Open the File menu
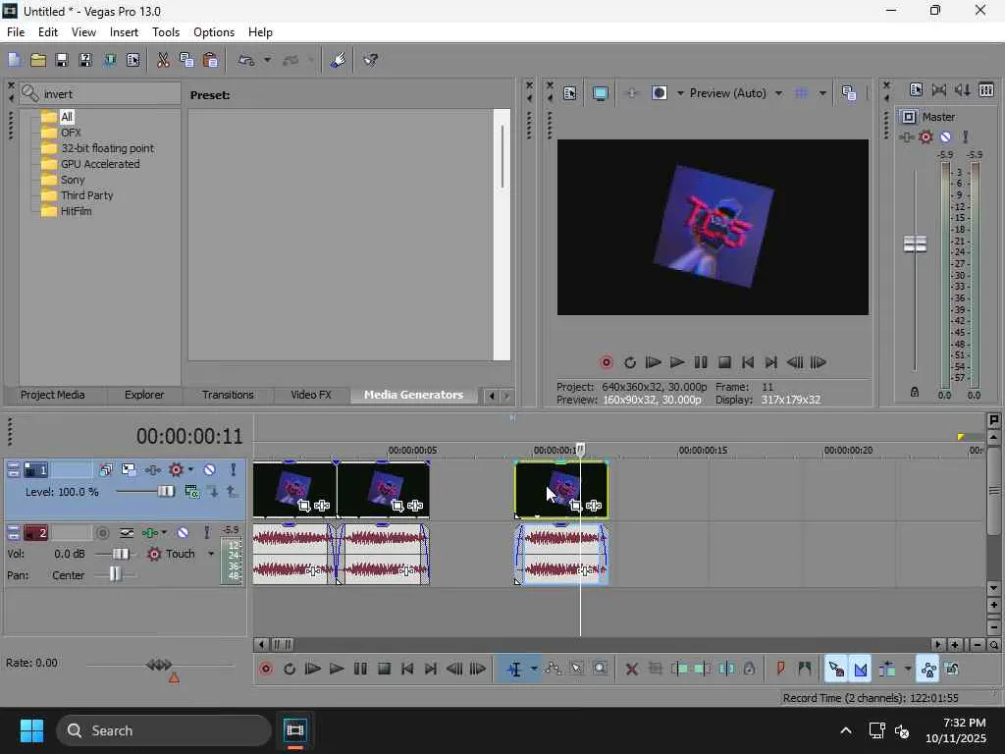 click(16, 32)
